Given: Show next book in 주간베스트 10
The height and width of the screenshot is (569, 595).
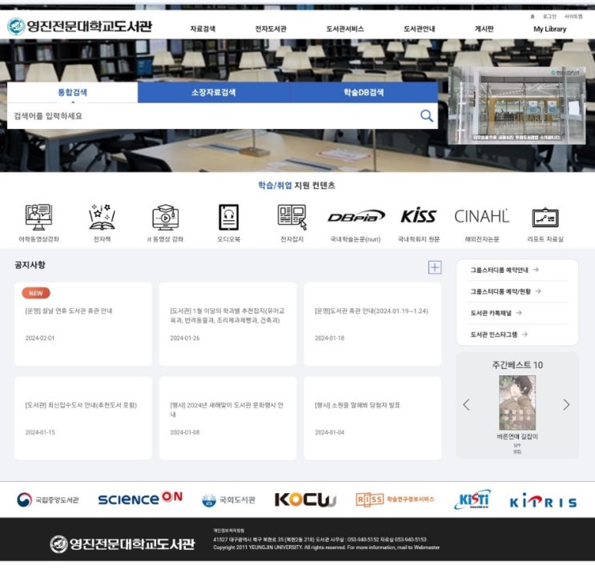Looking at the screenshot, I should pos(566,405).
